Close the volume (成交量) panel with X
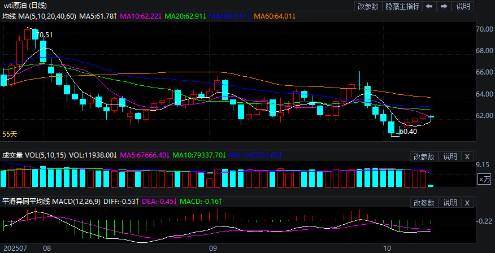495x253 pixels. point(467,156)
